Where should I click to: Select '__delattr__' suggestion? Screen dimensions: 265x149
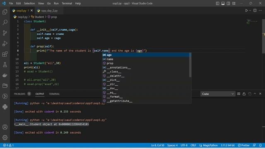pos(146,76)
